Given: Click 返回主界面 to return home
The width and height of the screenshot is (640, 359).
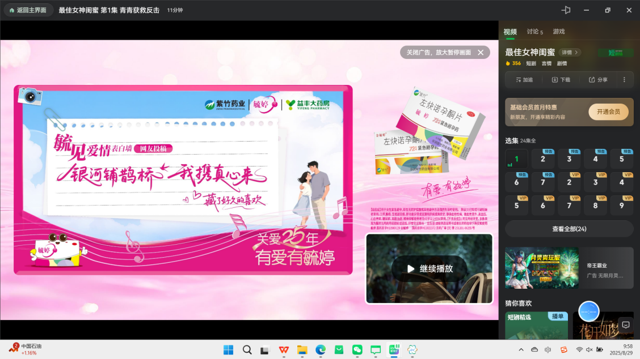Looking at the screenshot, I should pos(28,10).
